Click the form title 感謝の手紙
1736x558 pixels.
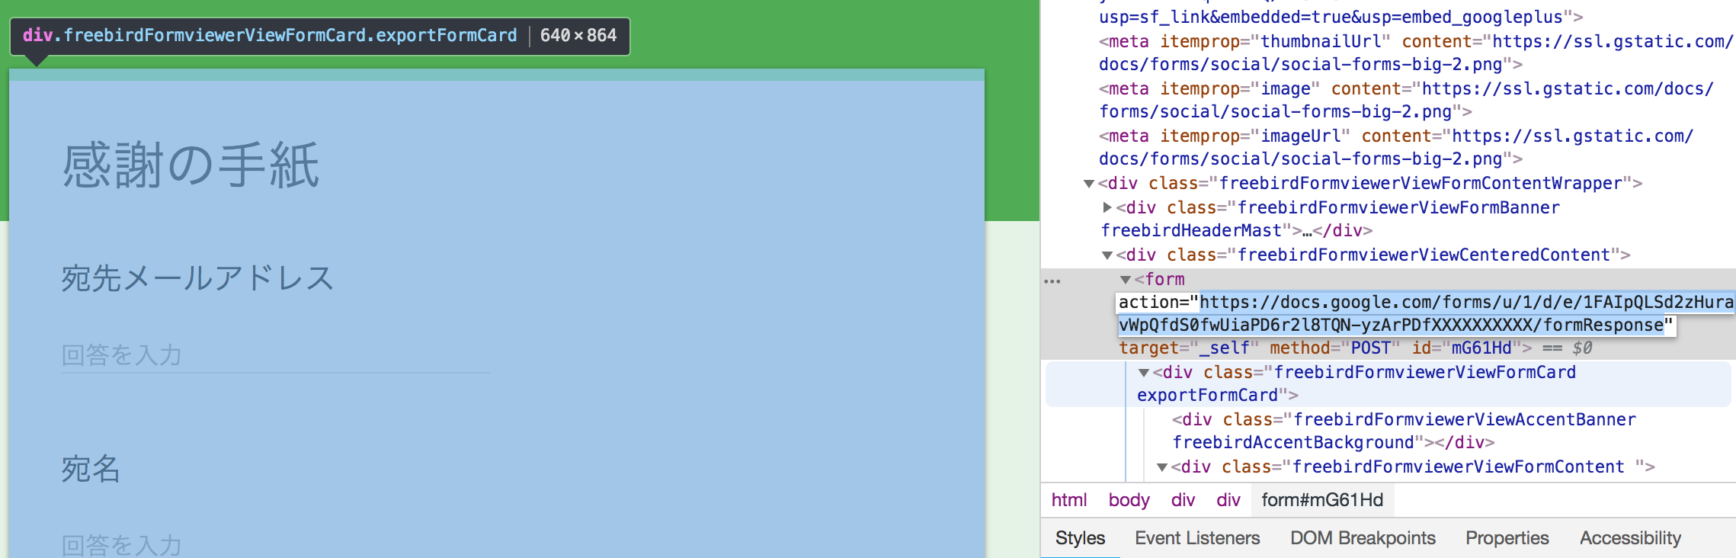click(191, 165)
